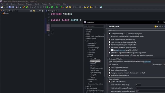This screenshot has height=93, width=165.
Task: Expand the Appearance node under Java
Action: (x=87, y=43)
